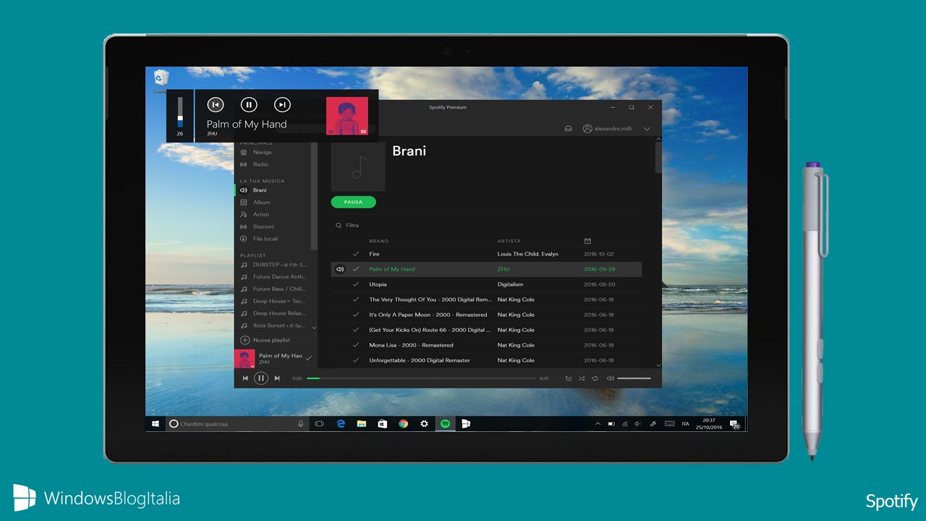Select Brani in La Tua Musica

(x=260, y=190)
